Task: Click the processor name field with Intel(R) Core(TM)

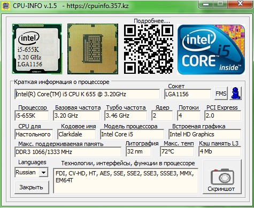Action: pos(87,94)
